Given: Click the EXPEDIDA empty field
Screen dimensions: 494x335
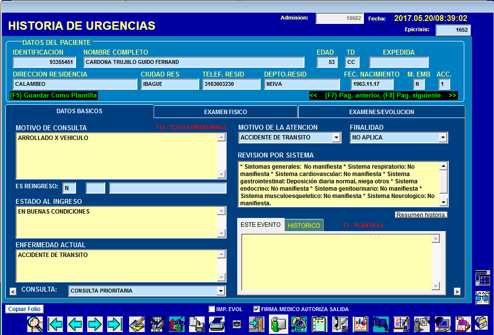Looking at the screenshot, I should point(399,62).
